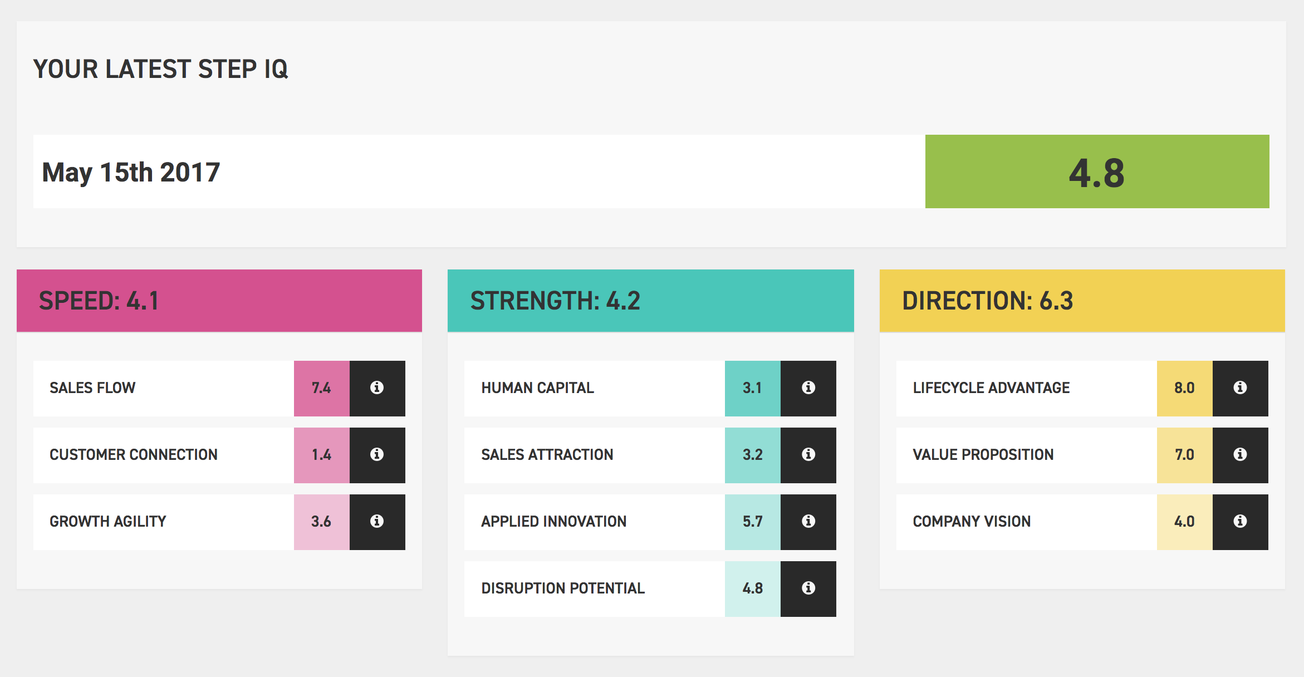Click the green 4.8 overall score box
This screenshot has width=1304, height=677.
pyautogui.click(x=1097, y=171)
